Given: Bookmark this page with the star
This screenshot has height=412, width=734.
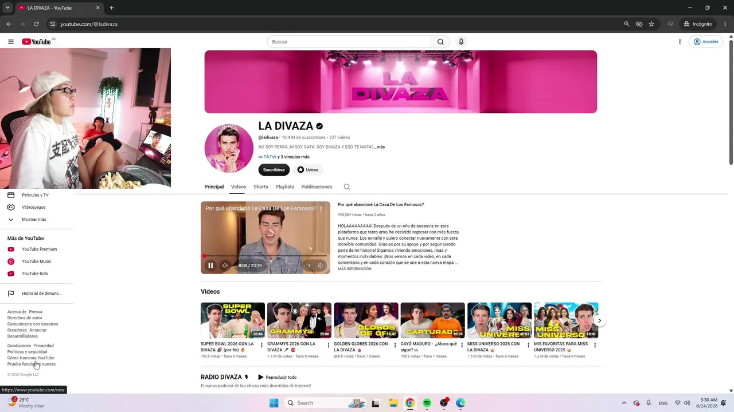Looking at the screenshot, I should (651, 24).
